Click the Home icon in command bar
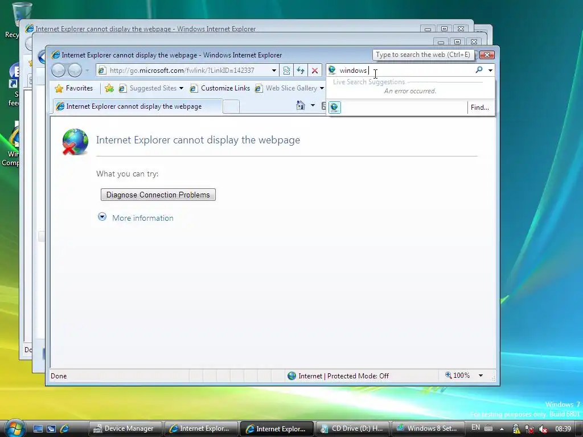The image size is (583, 437). click(x=301, y=105)
